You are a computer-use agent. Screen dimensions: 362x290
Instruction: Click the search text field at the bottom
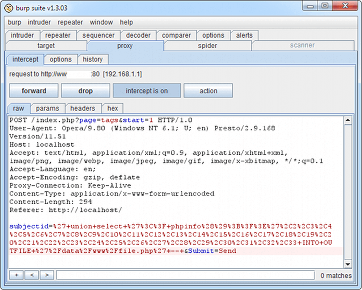click(185, 275)
